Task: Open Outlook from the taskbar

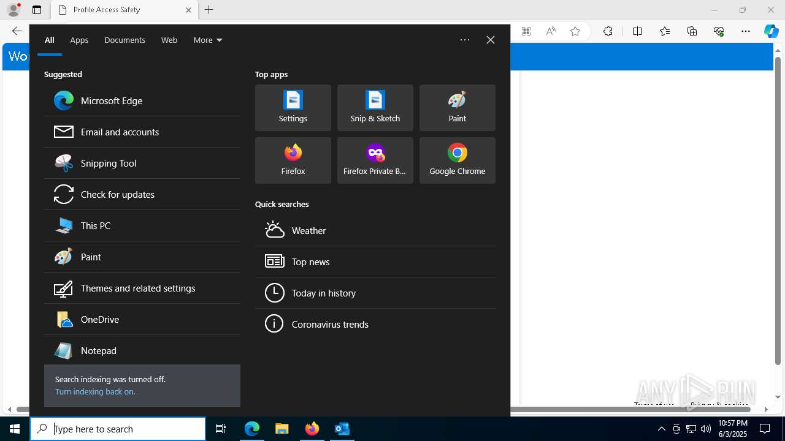Action: pyautogui.click(x=342, y=429)
